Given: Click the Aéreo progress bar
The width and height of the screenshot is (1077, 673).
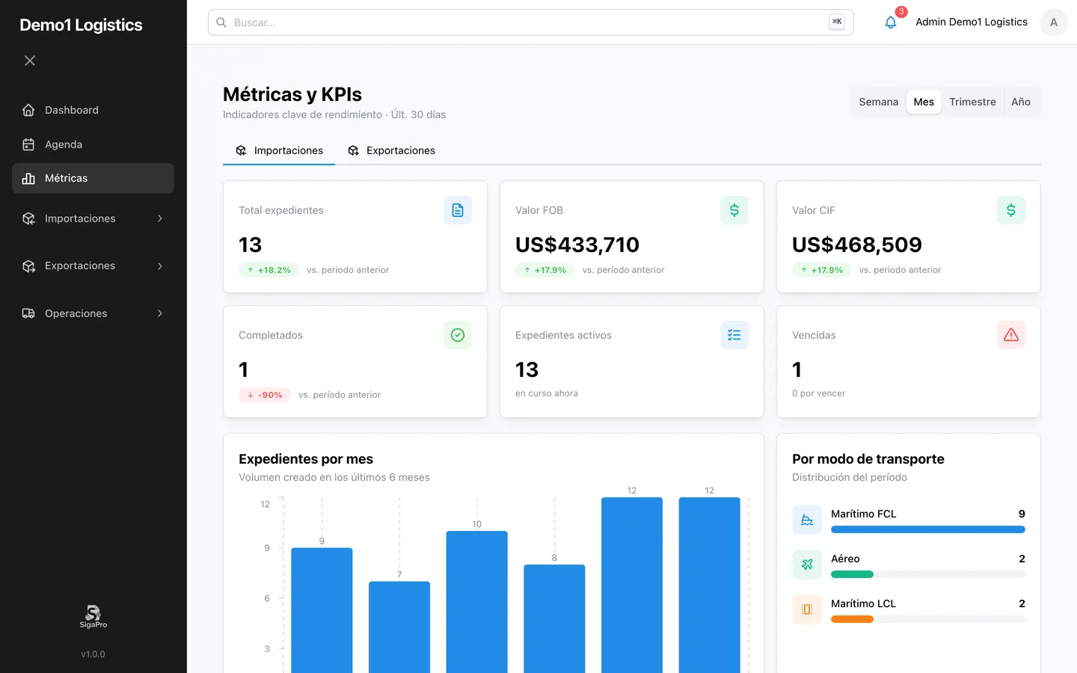Looking at the screenshot, I should tap(928, 574).
